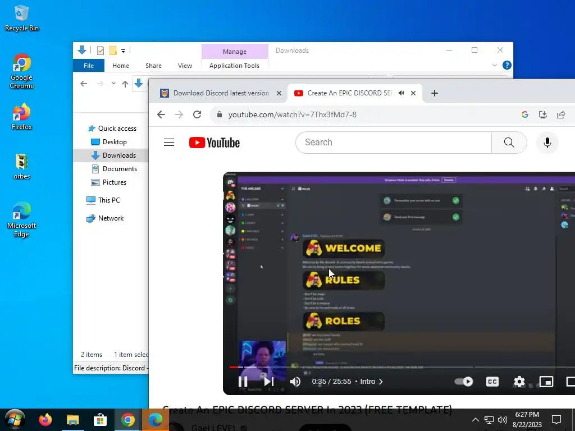Open Explorer recent locations dropdown
Screen dimensions: 575x431
pos(113,84)
